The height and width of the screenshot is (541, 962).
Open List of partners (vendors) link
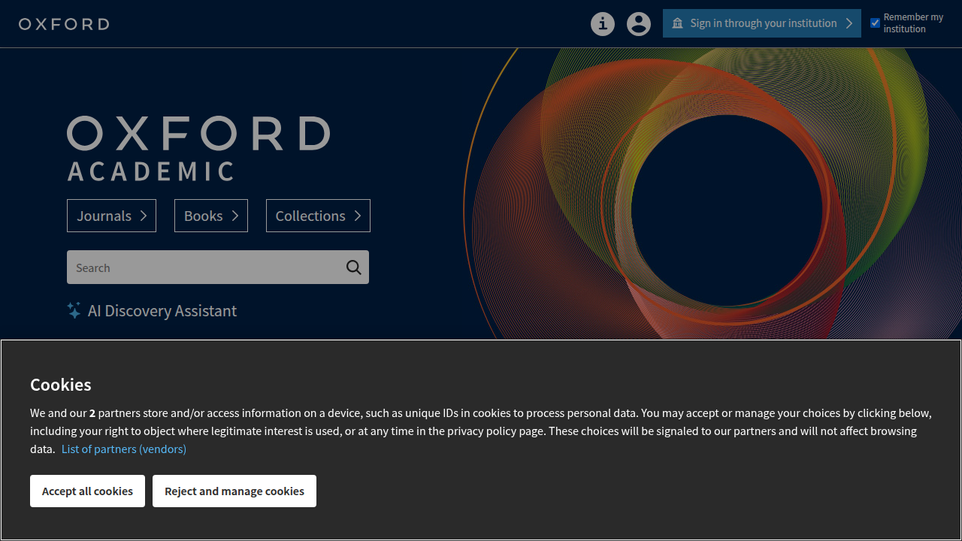[x=124, y=449]
